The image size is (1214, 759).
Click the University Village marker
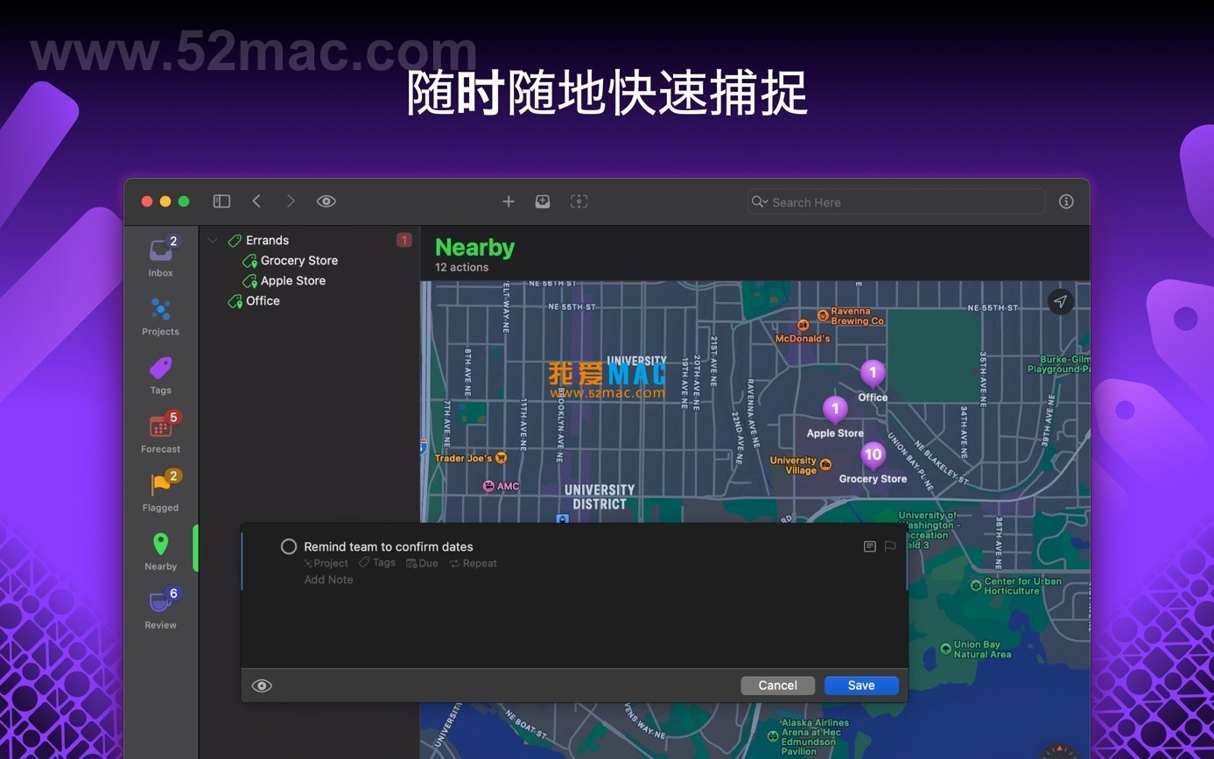click(x=825, y=464)
